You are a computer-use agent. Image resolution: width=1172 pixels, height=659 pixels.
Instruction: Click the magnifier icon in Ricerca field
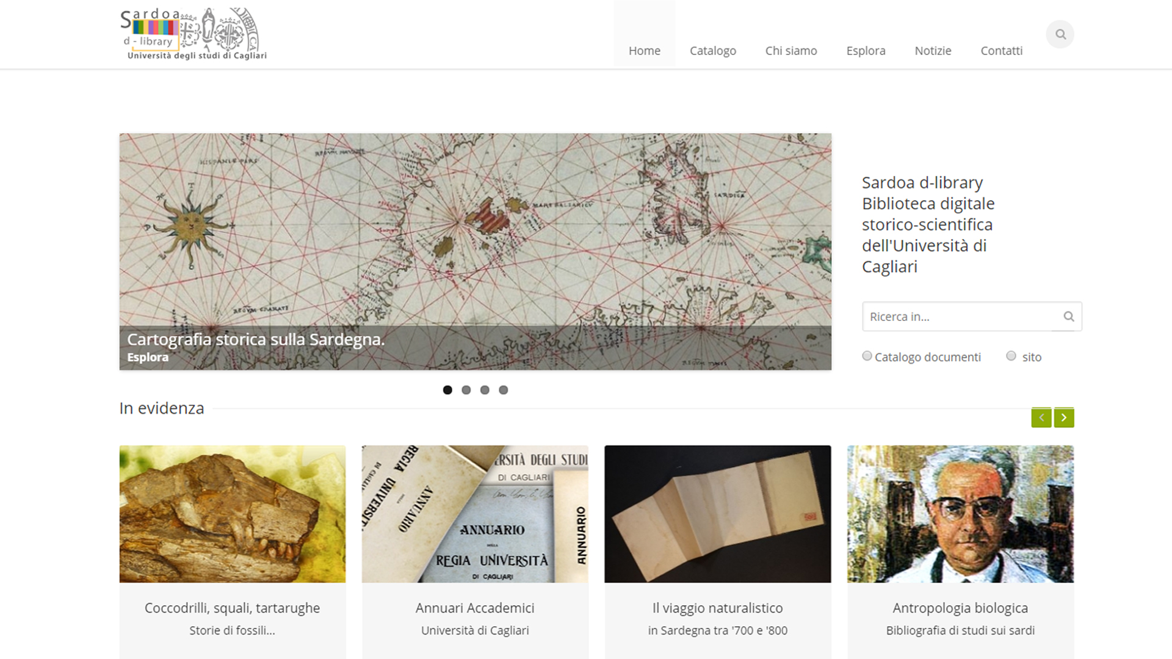click(x=1068, y=316)
